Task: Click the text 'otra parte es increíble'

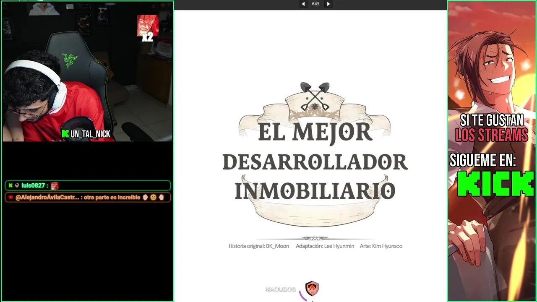Action: pyautogui.click(x=112, y=197)
